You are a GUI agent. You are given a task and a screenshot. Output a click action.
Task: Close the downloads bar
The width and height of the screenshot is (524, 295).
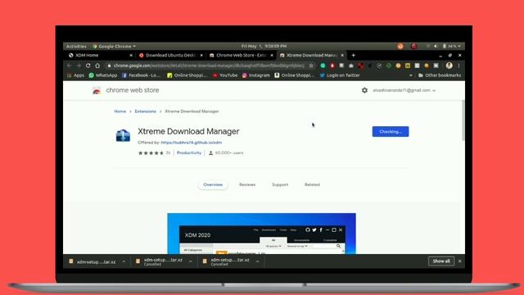460,261
